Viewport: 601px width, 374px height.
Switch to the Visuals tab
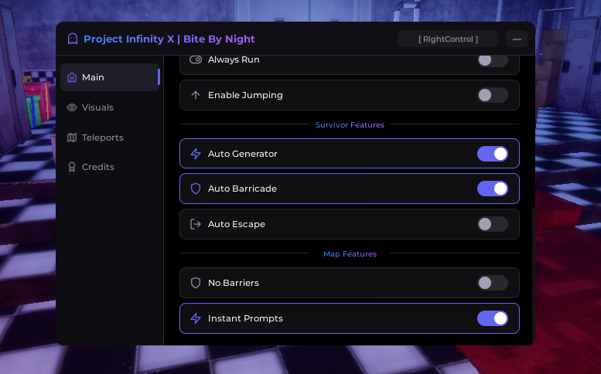pos(110,107)
